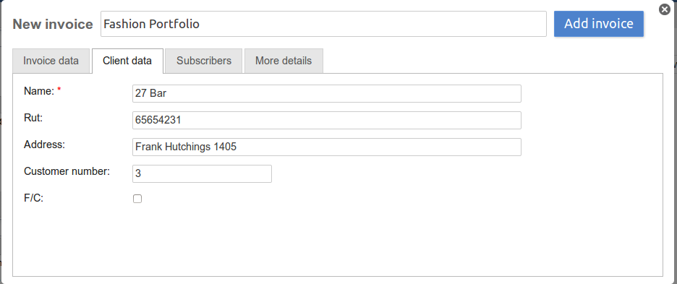
Task: Click empty area below F/C checkbox
Action: click(x=338, y=241)
